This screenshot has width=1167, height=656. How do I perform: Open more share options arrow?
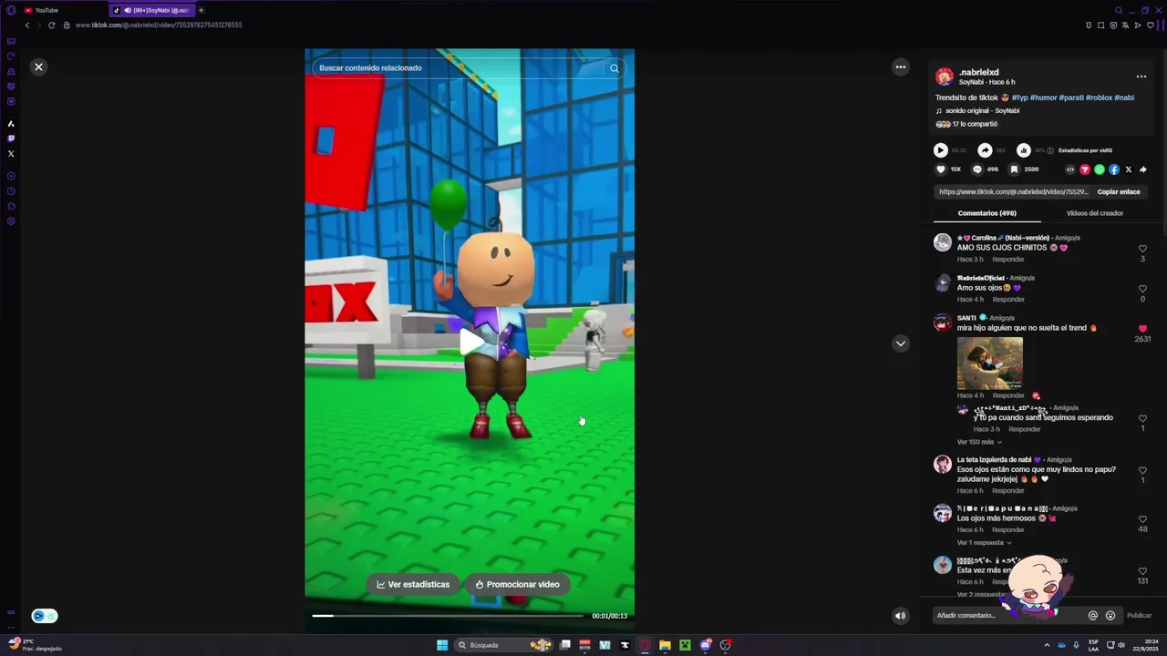[x=1143, y=169]
